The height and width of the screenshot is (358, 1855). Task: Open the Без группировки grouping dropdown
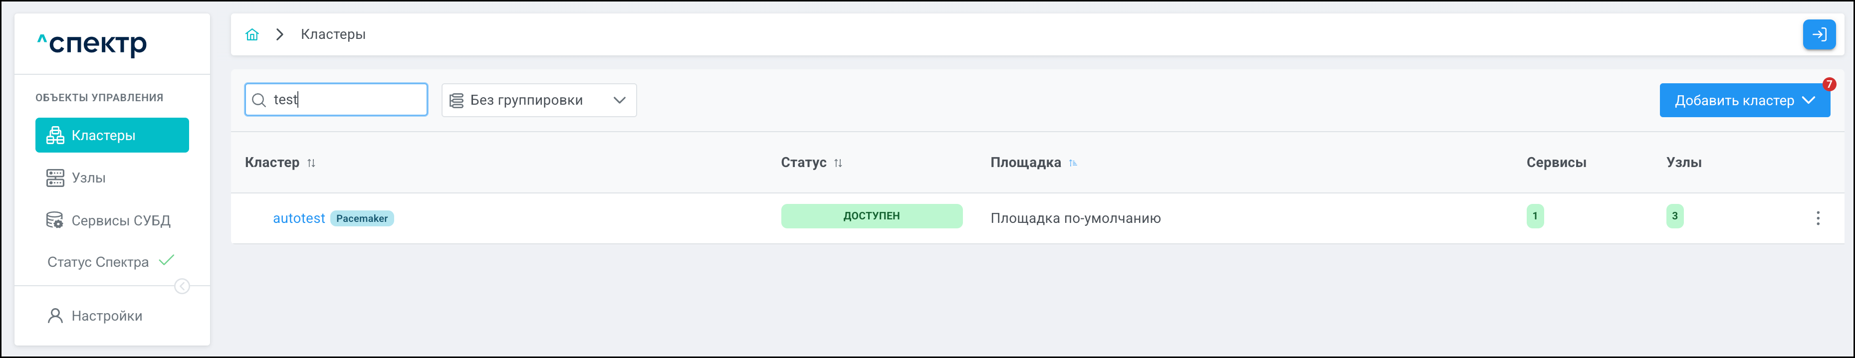pyautogui.click(x=539, y=100)
